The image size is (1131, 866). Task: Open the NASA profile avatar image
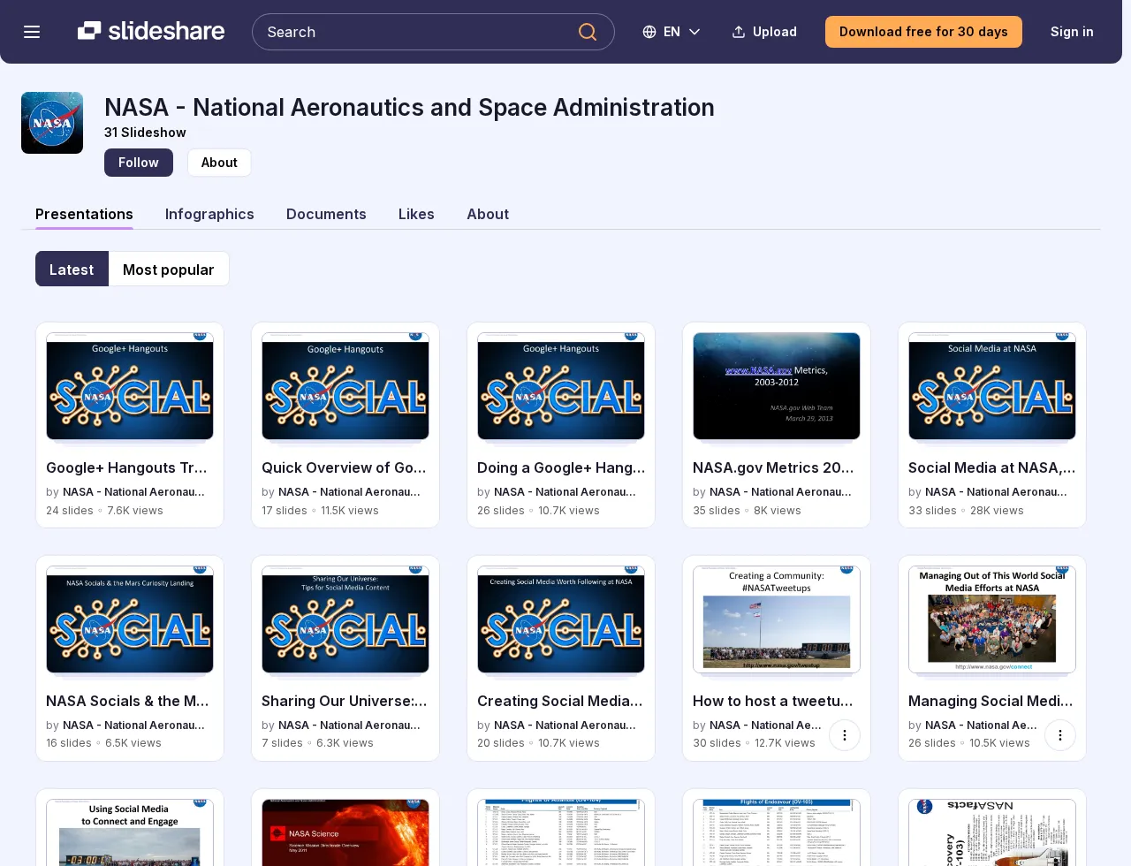coord(52,123)
